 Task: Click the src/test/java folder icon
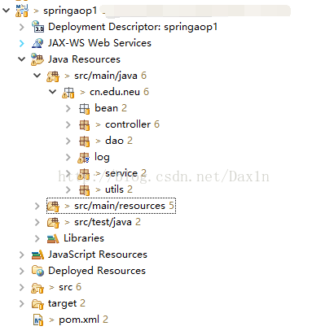53,223
